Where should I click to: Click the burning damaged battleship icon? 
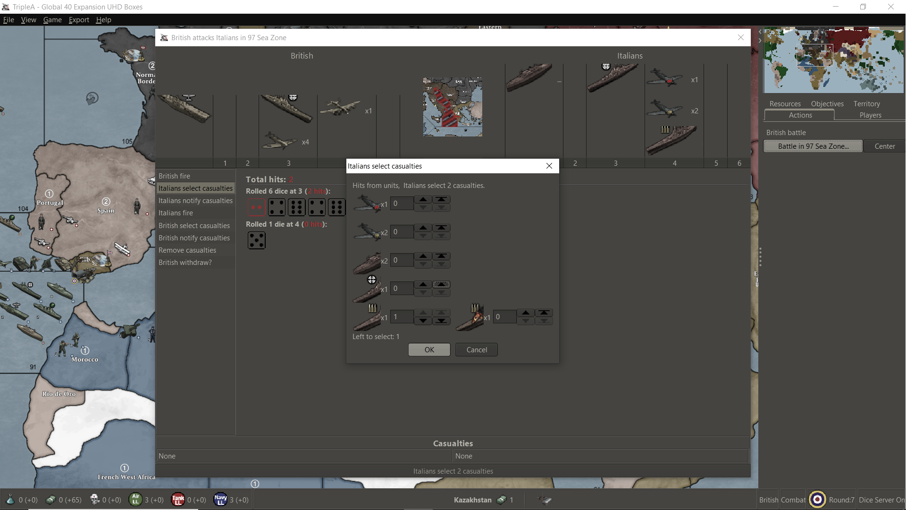pyautogui.click(x=470, y=317)
